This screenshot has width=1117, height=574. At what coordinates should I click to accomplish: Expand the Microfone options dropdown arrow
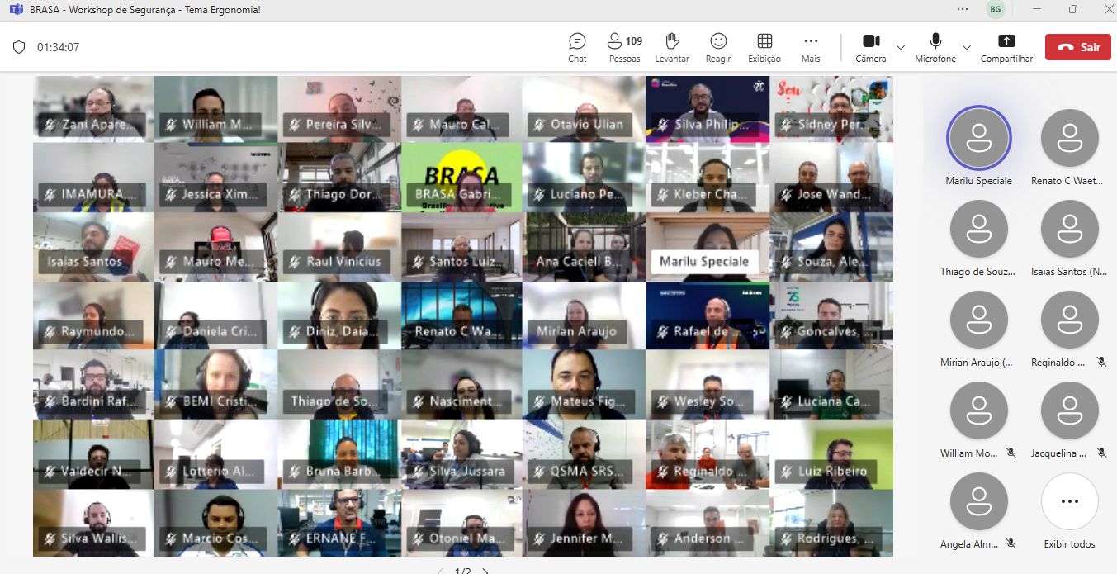pos(967,47)
